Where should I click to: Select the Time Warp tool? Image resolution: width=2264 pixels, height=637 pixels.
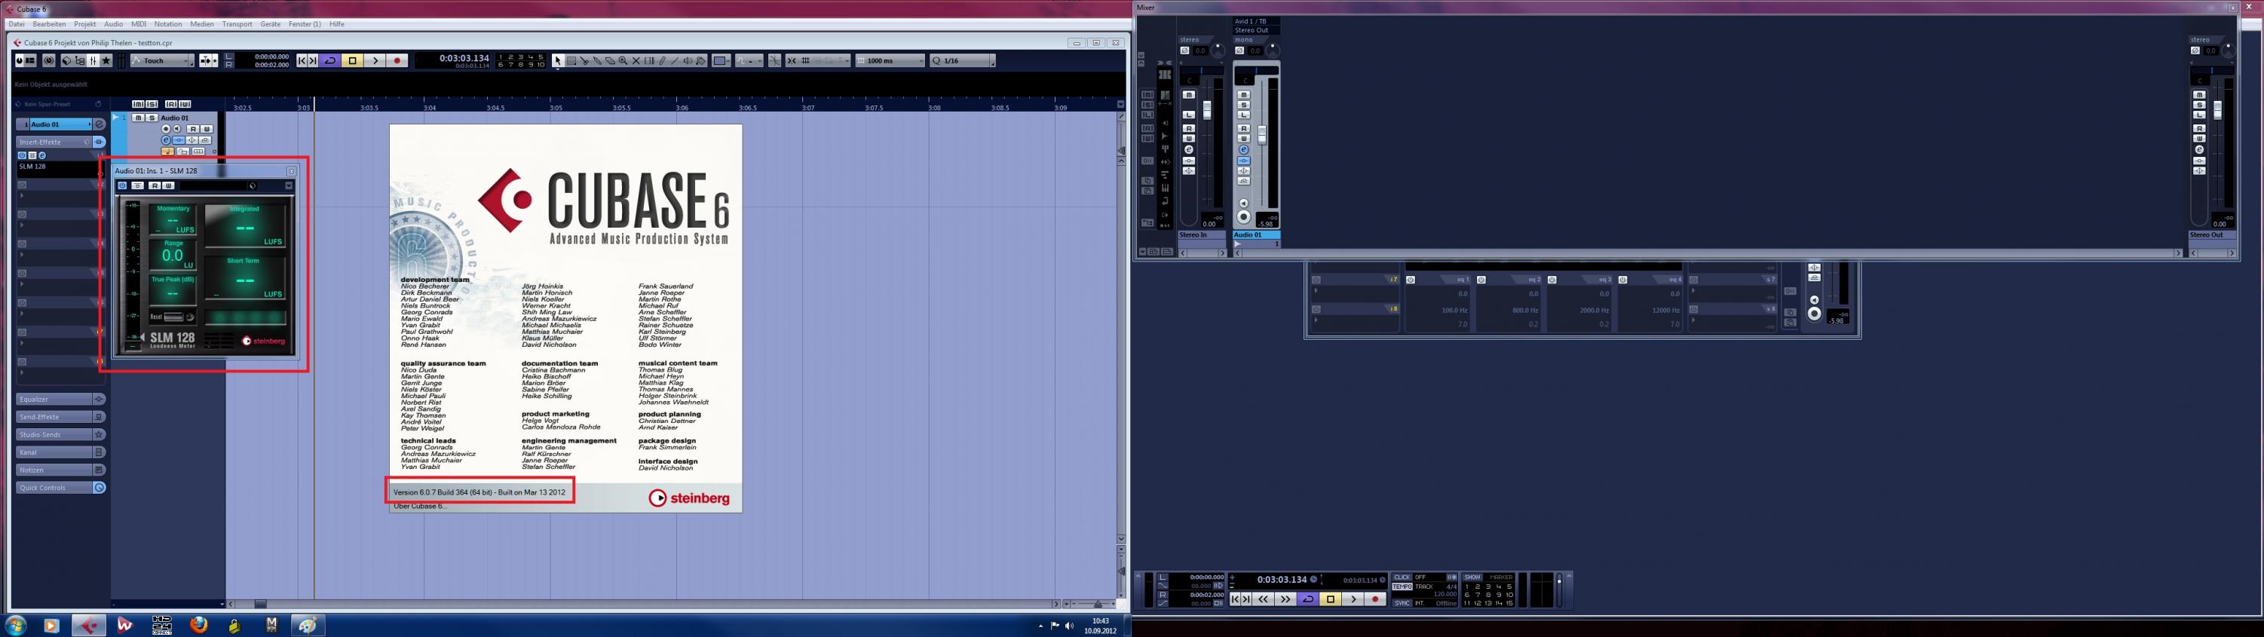[649, 60]
